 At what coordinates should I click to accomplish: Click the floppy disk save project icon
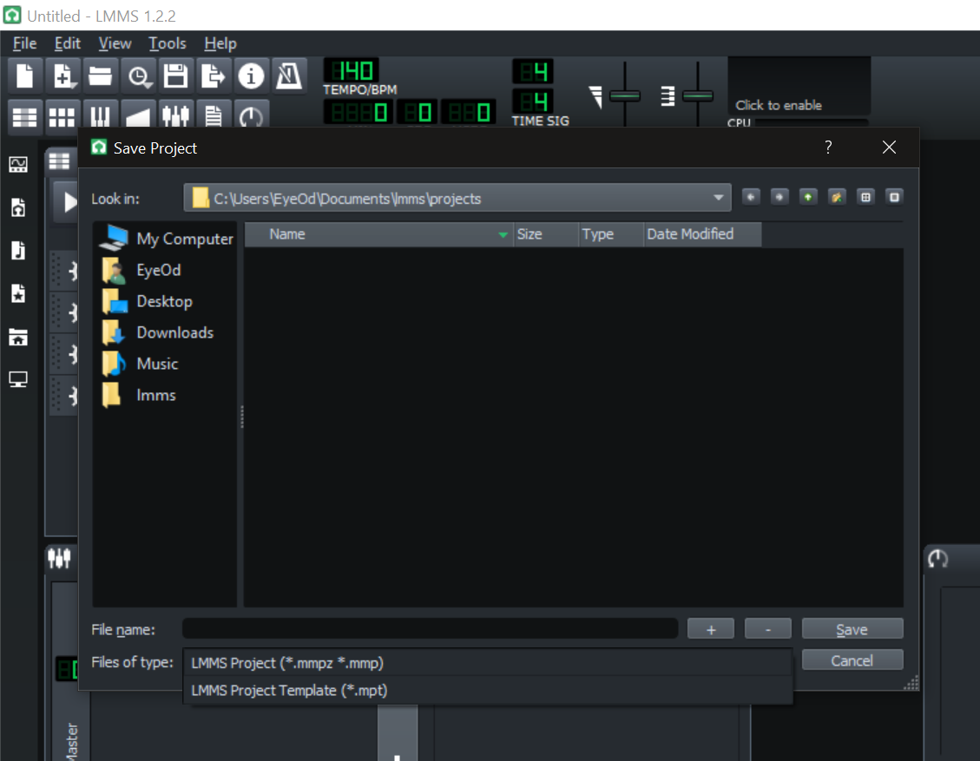tap(175, 76)
